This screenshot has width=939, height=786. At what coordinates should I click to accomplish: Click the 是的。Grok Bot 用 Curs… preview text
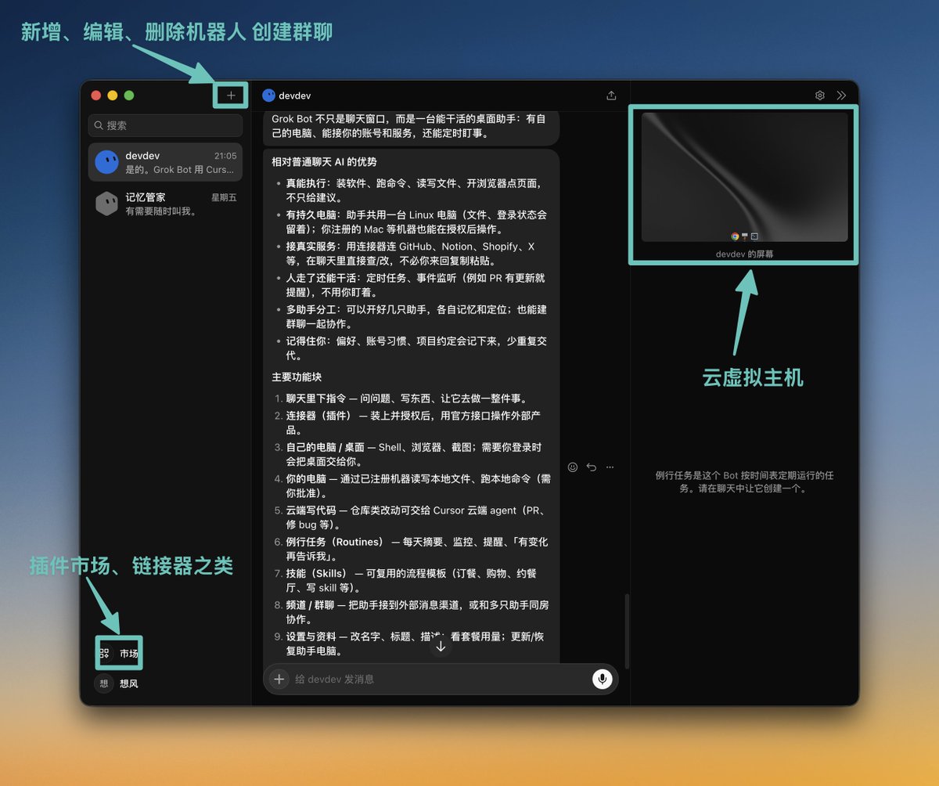click(180, 169)
